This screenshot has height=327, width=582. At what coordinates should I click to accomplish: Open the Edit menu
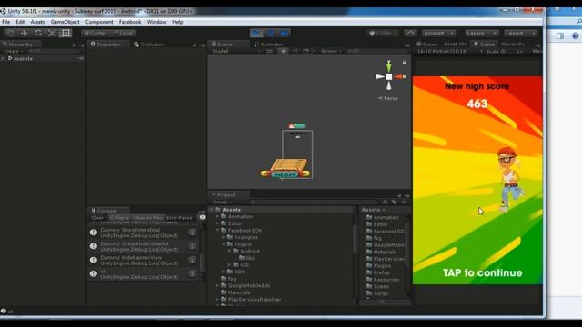click(x=20, y=22)
